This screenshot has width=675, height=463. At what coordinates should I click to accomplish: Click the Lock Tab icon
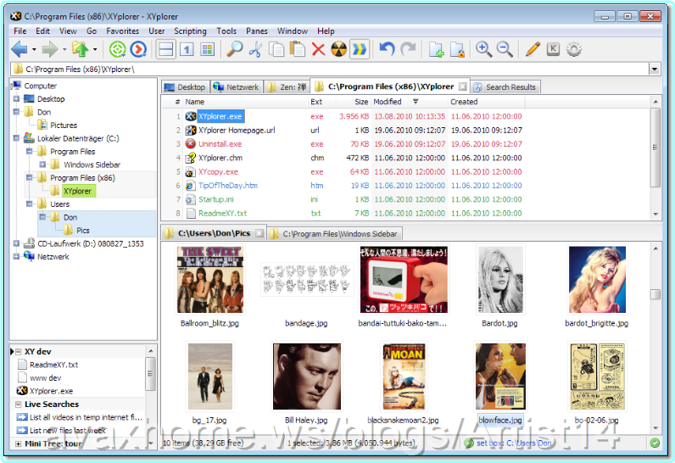457,49
